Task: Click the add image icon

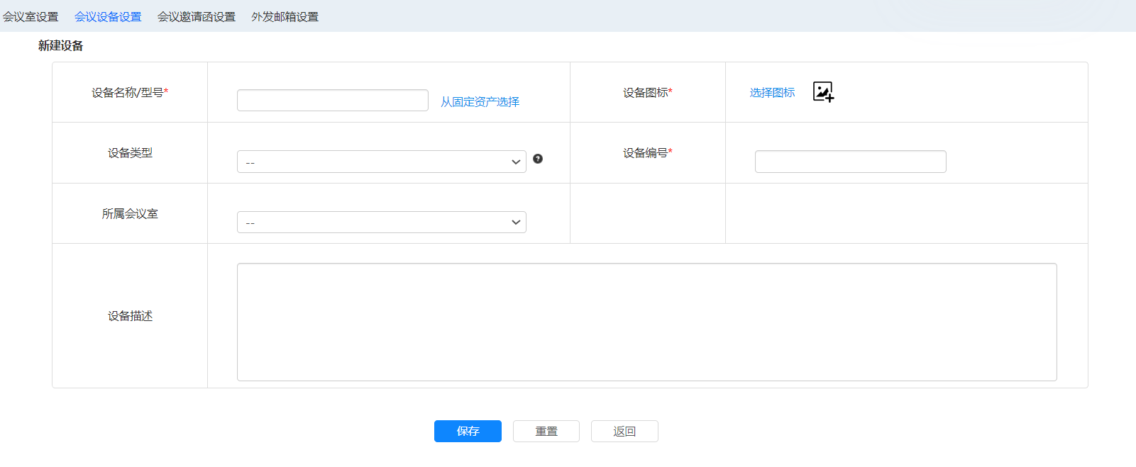Action: tap(822, 91)
